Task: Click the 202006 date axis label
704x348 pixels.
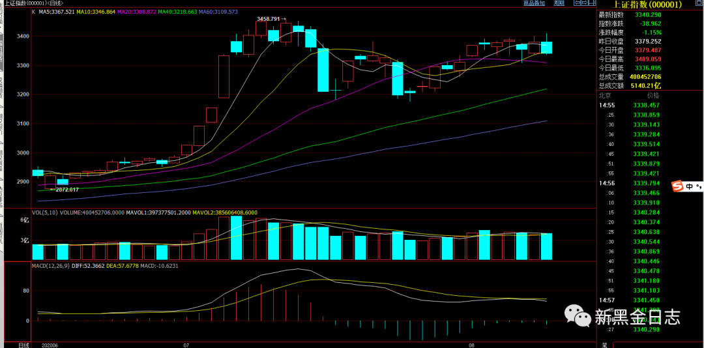Action: point(50,345)
